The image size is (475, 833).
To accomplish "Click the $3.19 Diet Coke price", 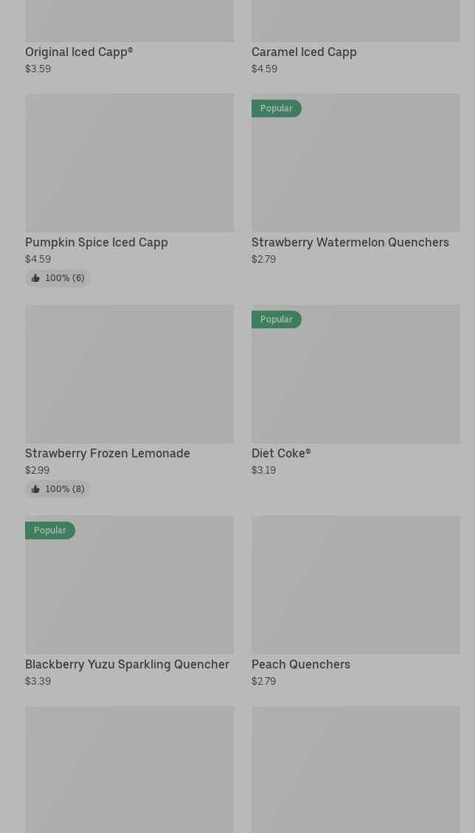I will tap(263, 470).
